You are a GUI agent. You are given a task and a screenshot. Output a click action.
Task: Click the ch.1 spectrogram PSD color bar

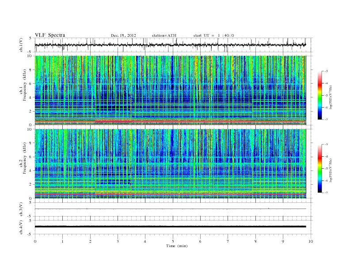[320, 95]
